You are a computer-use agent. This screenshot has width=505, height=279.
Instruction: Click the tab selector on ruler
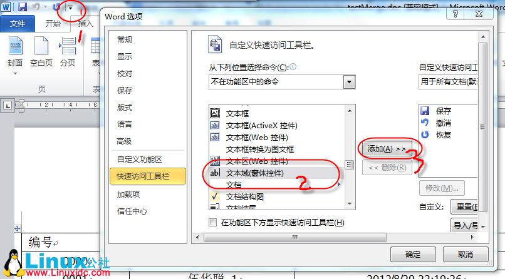click(x=8, y=105)
